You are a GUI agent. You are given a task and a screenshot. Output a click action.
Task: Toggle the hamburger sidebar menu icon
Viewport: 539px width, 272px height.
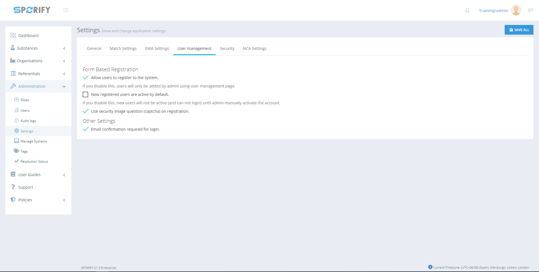point(66,10)
